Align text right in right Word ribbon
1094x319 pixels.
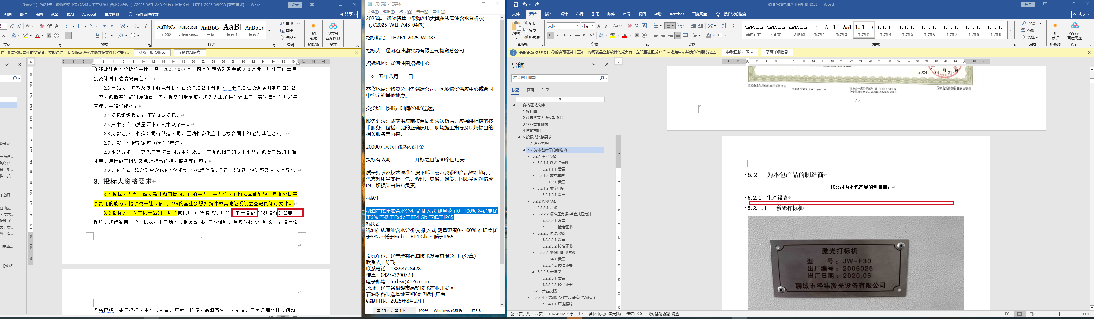tap(670, 36)
